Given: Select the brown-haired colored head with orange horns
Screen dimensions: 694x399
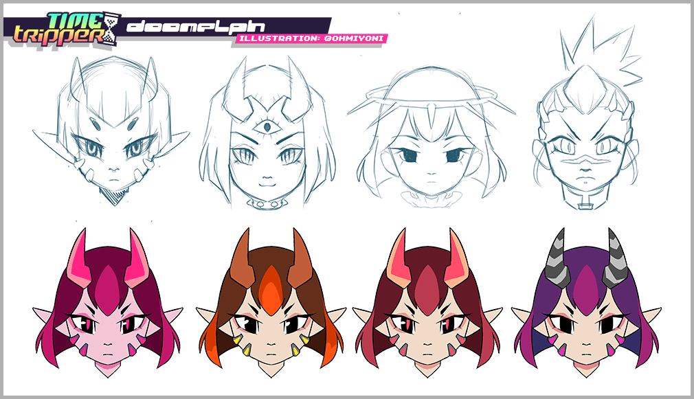Looking at the screenshot, I should click(271, 303).
